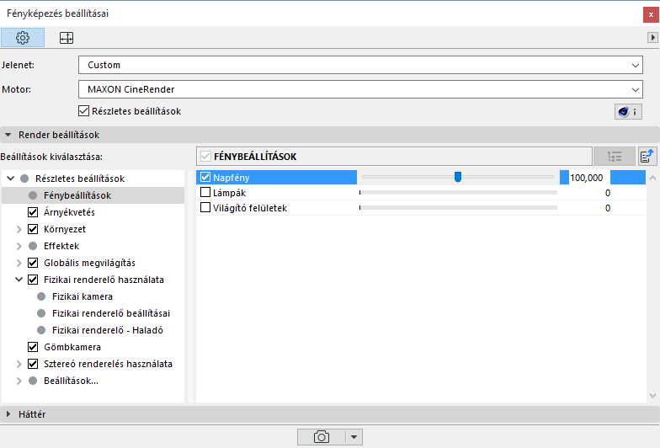Expand the Környezet tree node

tap(19, 229)
